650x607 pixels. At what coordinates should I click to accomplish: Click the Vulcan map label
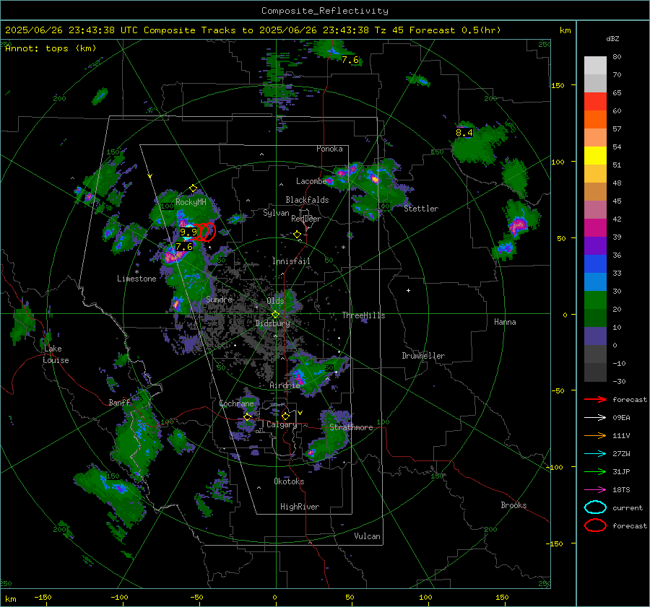coord(367,536)
